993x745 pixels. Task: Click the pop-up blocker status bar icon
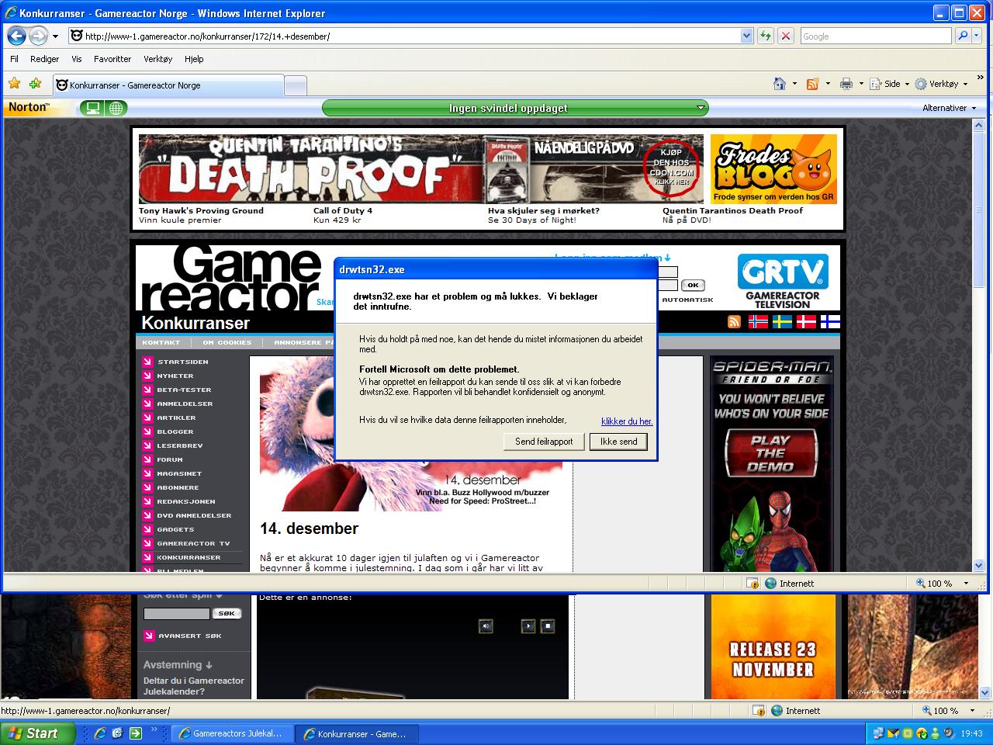click(x=751, y=584)
